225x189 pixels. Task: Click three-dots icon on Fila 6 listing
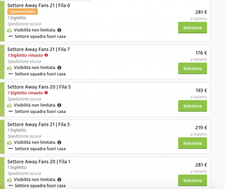[x=10, y=36]
